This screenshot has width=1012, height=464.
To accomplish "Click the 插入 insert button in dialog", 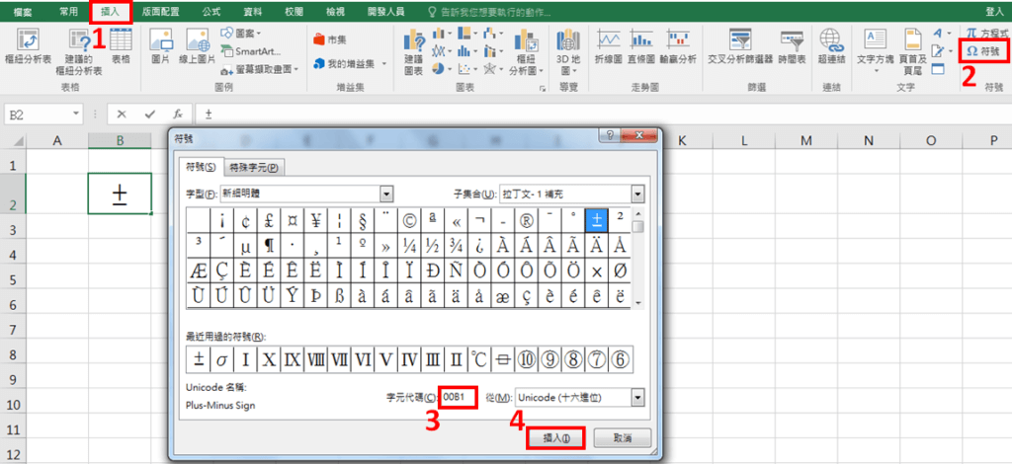I will click(556, 436).
